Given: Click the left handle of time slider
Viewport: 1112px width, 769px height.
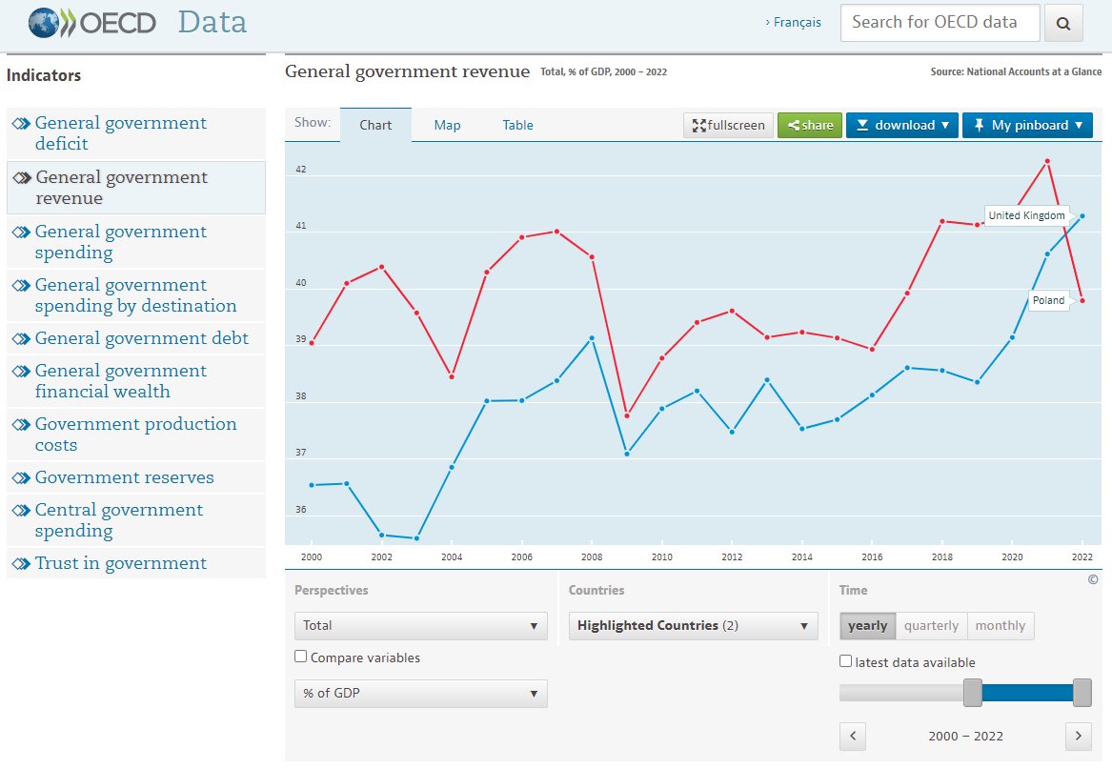Looking at the screenshot, I should (x=972, y=693).
